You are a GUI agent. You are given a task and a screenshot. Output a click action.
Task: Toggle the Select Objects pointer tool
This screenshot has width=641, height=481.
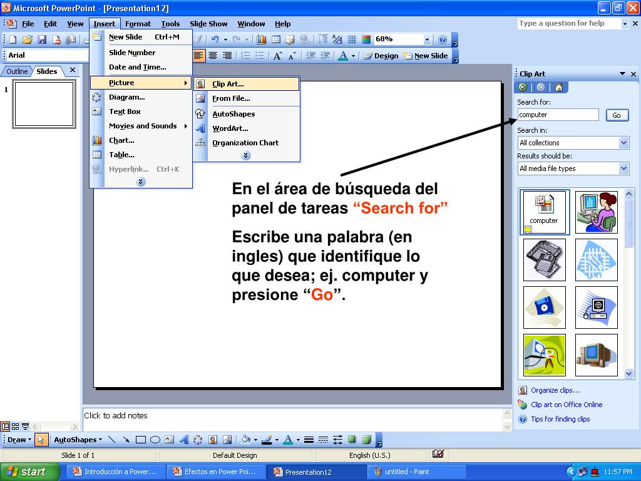pyautogui.click(x=41, y=440)
